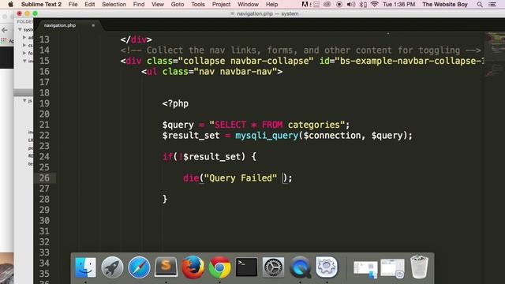
Task: Click the mysqli_query function name
Action: click(x=267, y=135)
